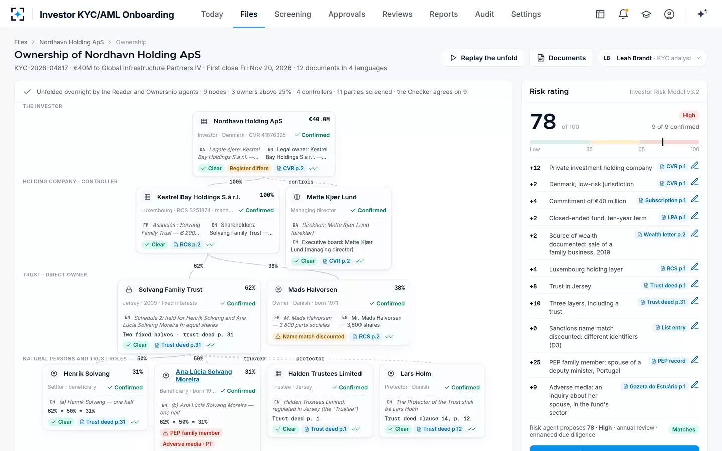Image resolution: width=722 pixels, height=451 pixels.
Task: Click the pencil for Trust in Jersey
Action: pyautogui.click(x=695, y=284)
